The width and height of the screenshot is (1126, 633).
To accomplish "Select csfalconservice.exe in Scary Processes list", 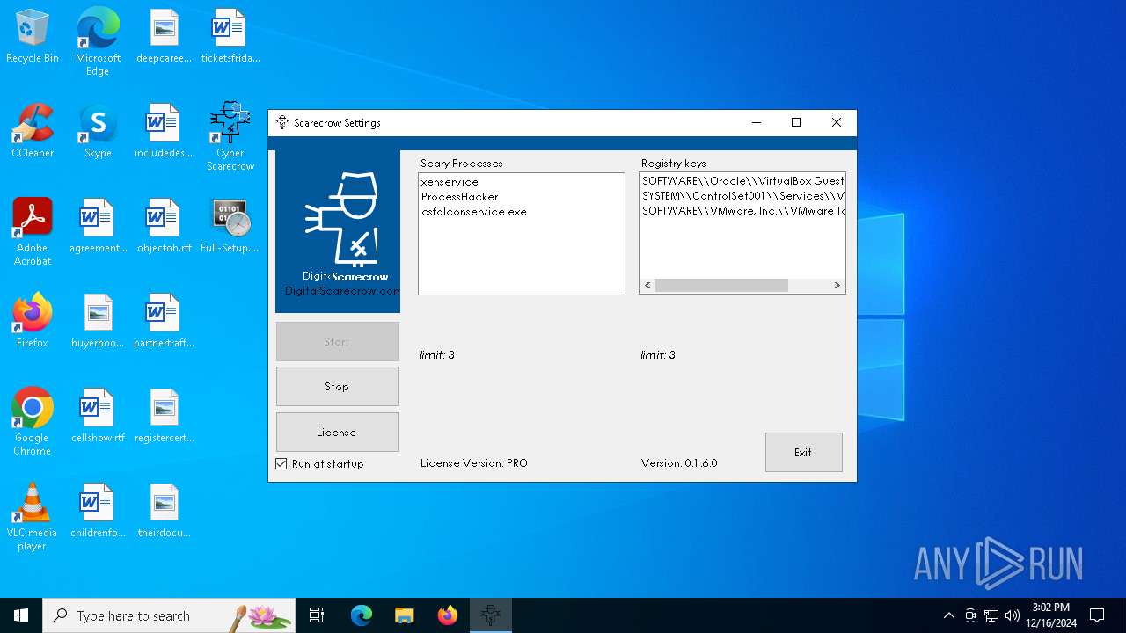I will point(521,212).
